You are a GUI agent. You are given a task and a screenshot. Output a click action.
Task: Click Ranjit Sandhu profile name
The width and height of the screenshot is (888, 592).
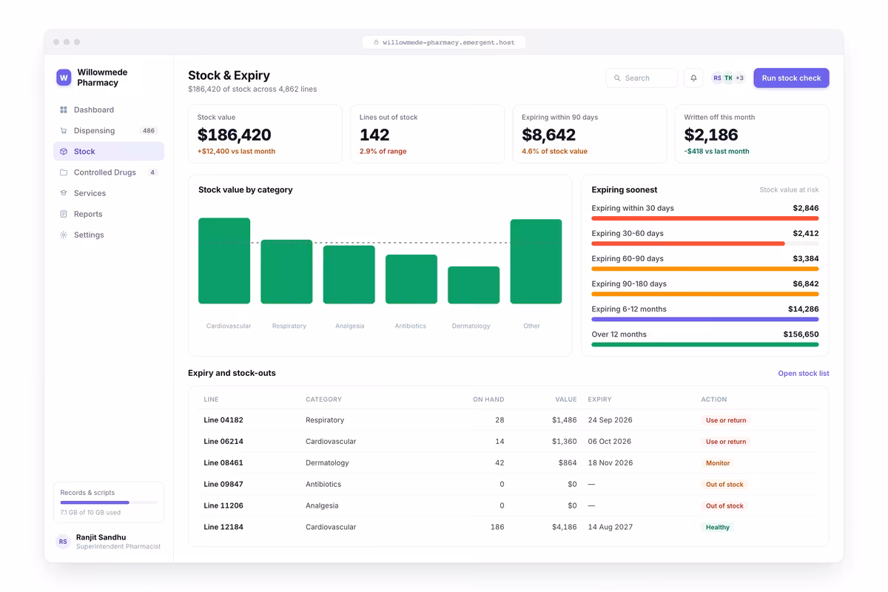pos(101,537)
